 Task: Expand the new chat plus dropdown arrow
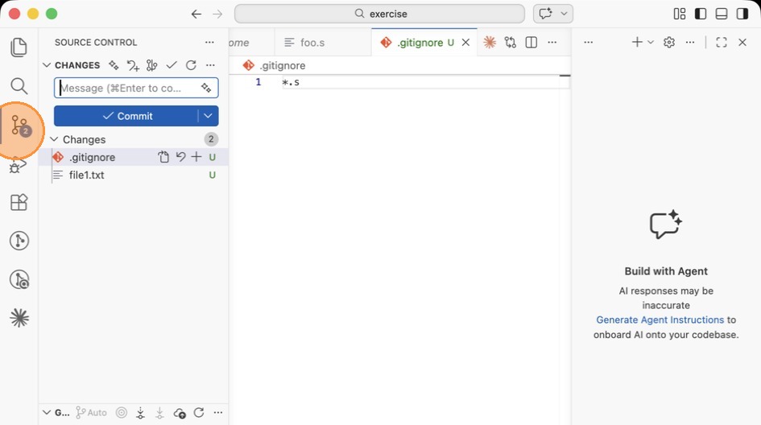(651, 43)
